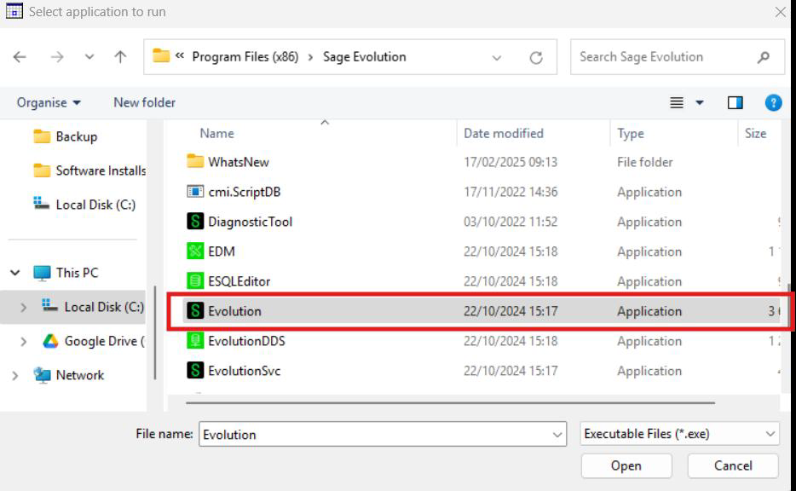796x491 pixels.
Task: Click the Open button
Action: click(626, 465)
